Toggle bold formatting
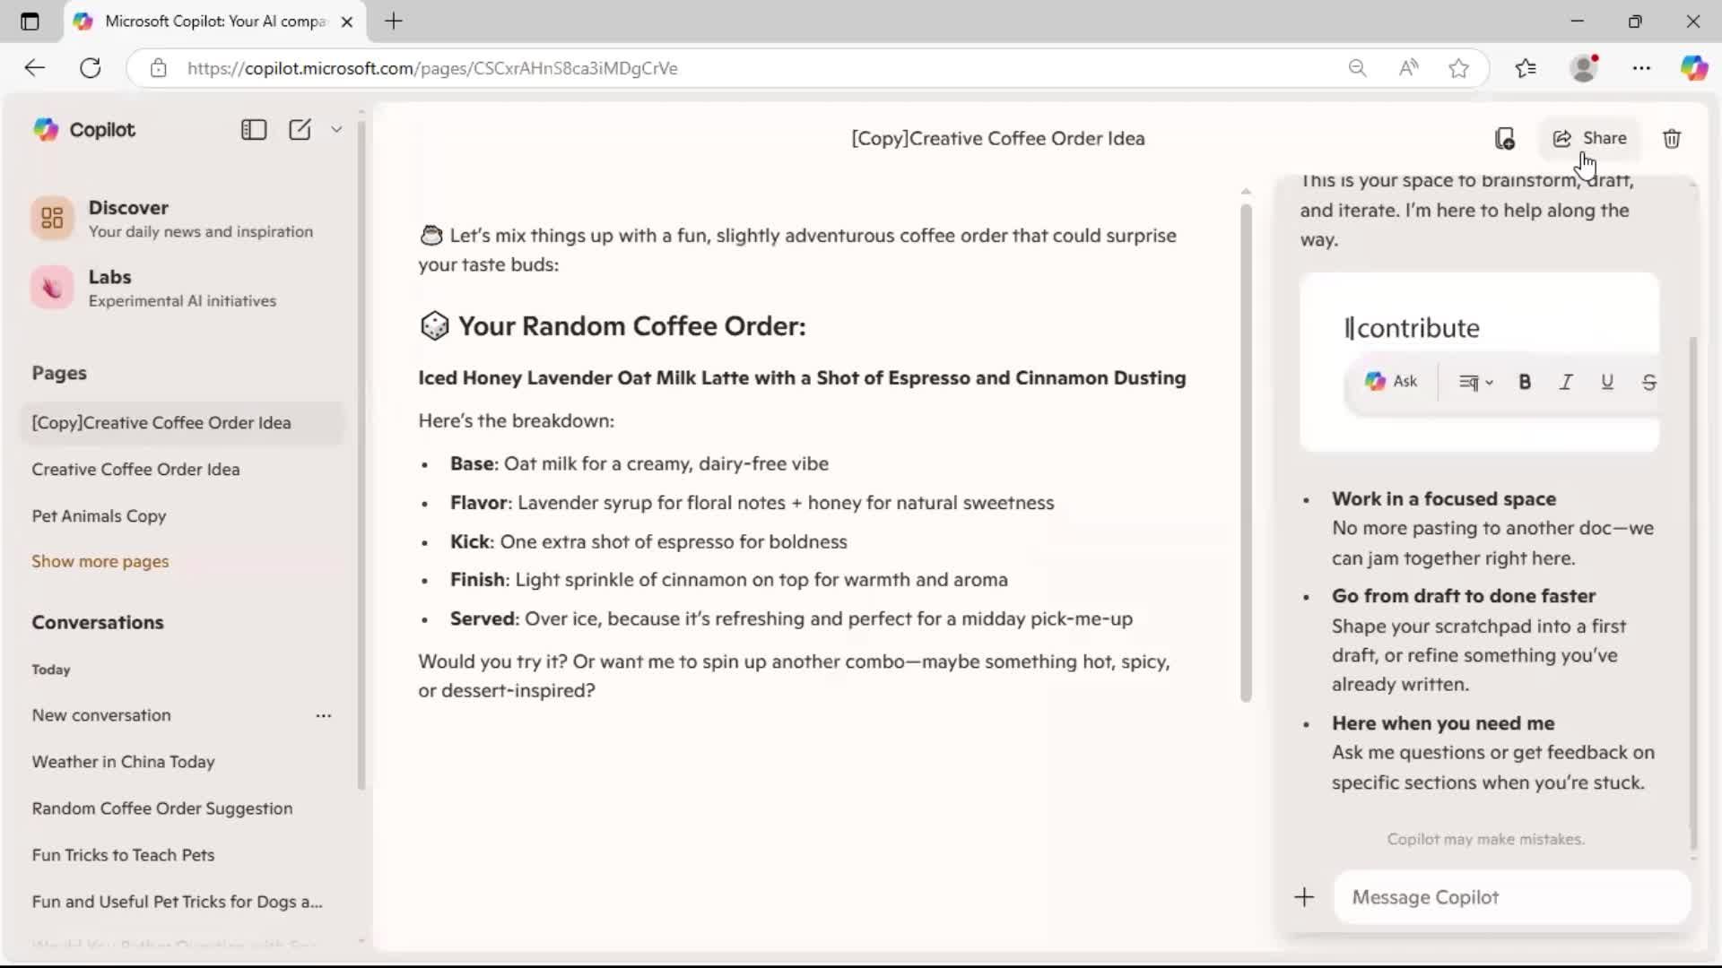Viewport: 1722px width, 968px height. (x=1525, y=382)
